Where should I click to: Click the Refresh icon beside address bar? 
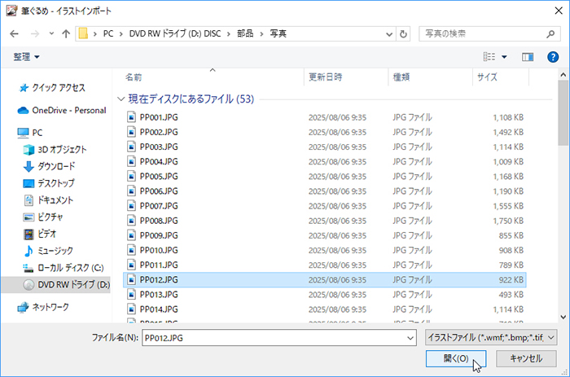(x=405, y=34)
